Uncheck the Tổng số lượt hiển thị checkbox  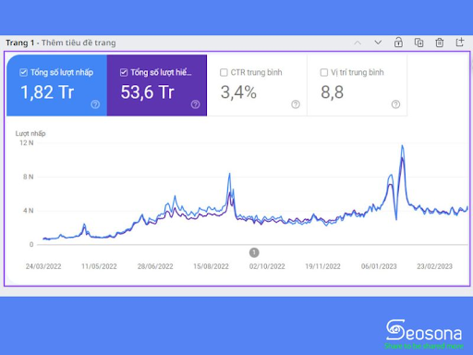(x=124, y=72)
